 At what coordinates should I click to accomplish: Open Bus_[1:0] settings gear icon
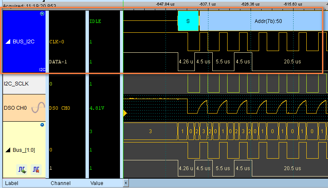click(x=42, y=125)
